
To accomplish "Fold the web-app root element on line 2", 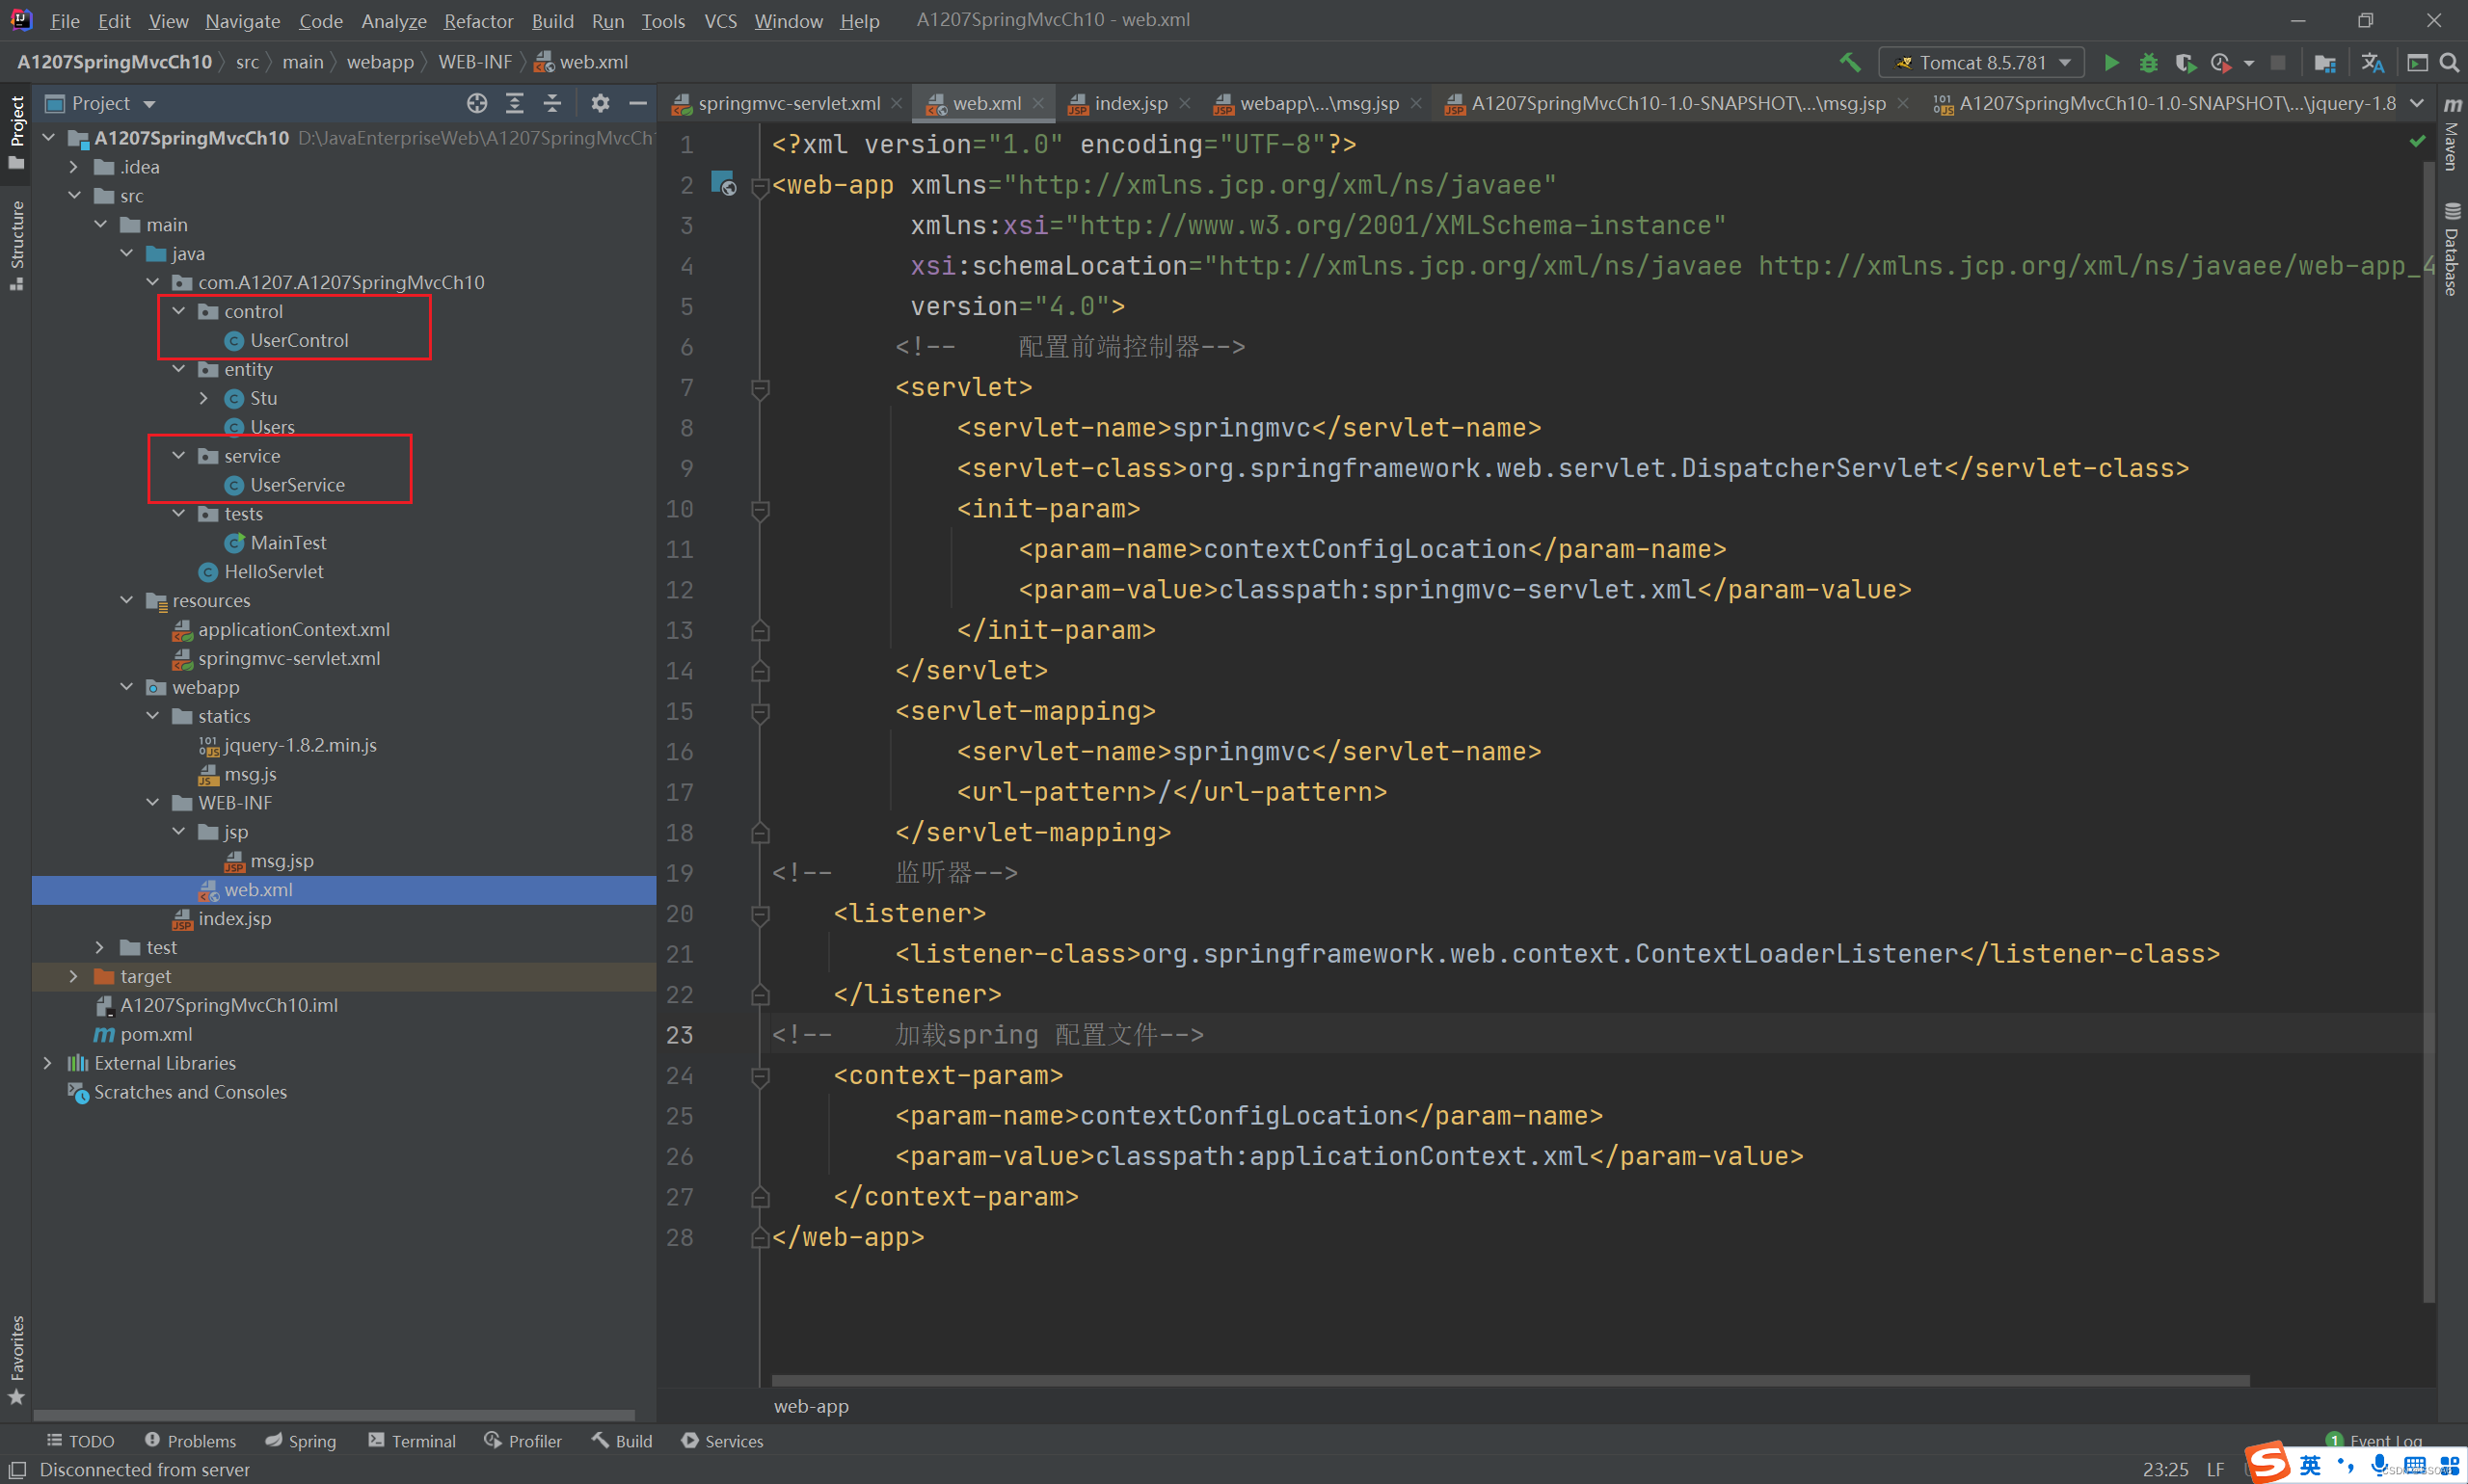I will pyautogui.click(x=760, y=186).
